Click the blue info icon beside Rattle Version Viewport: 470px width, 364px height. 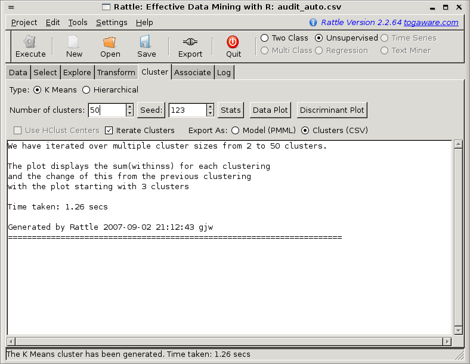[313, 23]
